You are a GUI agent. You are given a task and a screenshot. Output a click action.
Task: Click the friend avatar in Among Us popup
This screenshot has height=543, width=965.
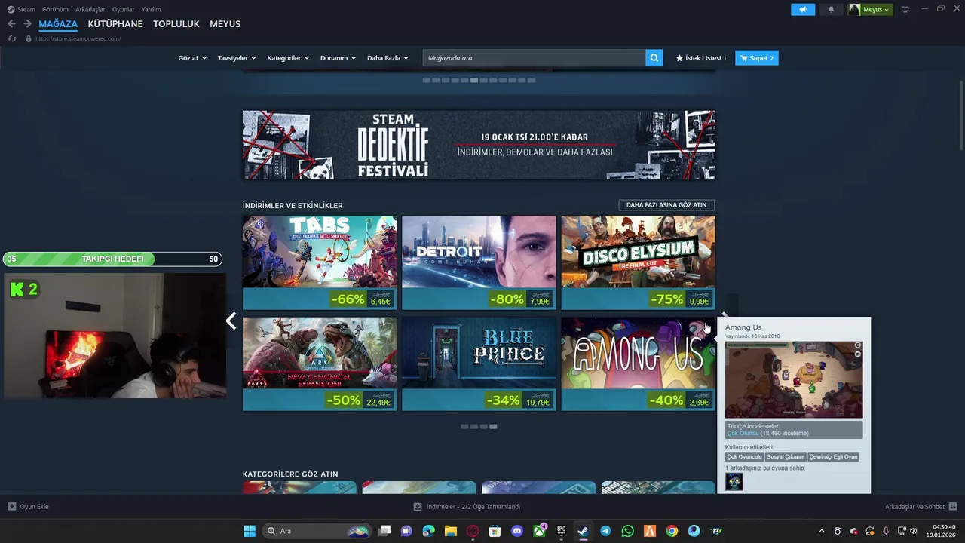pos(734,481)
